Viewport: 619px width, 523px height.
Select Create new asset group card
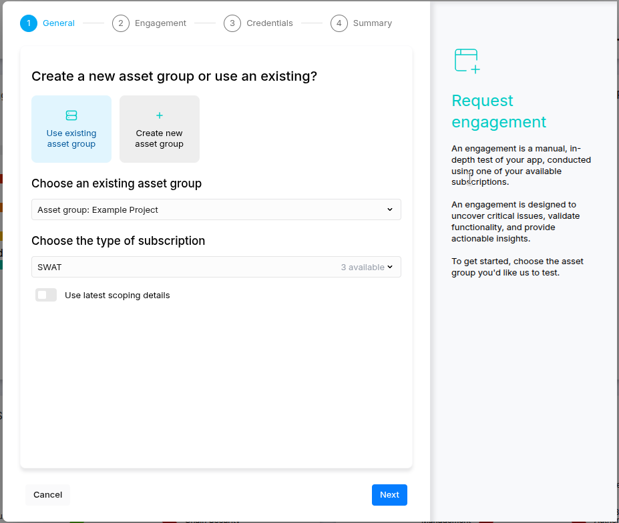(160, 129)
